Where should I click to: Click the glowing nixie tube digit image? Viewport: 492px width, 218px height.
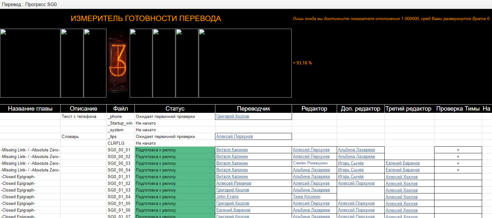(118, 63)
